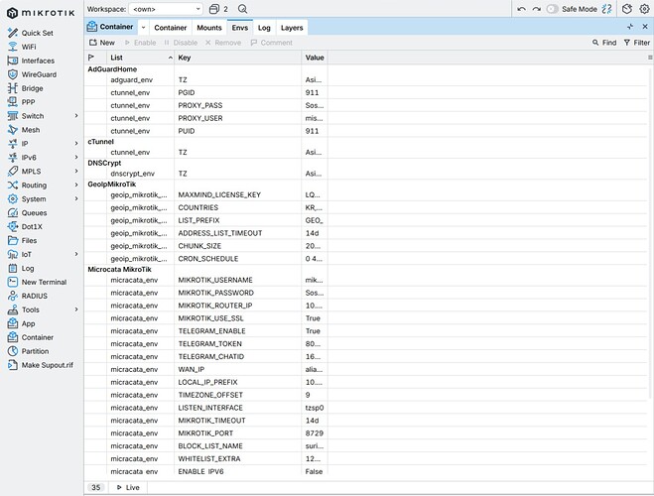Click the undo arrow icon
This screenshot has width=654, height=496.
coord(521,9)
